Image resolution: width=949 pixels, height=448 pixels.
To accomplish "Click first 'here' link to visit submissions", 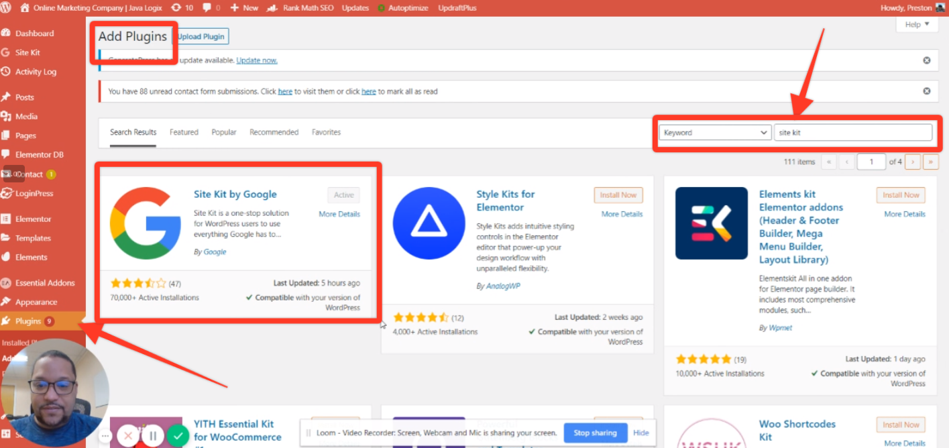I will click(285, 91).
